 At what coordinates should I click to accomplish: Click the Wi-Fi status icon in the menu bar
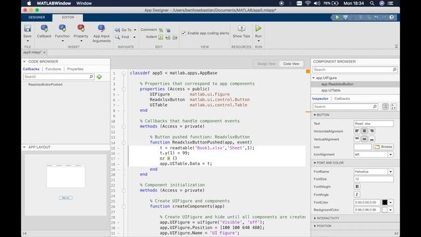click(308, 3)
